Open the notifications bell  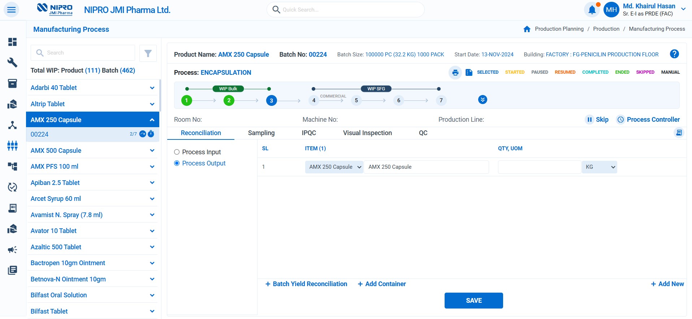pyautogui.click(x=592, y=10)
